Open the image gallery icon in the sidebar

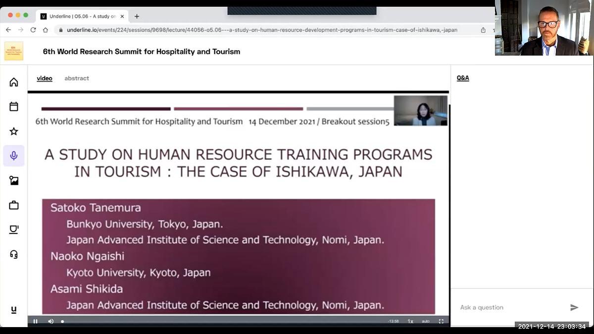pyautogui.click(x=14, y=181)
